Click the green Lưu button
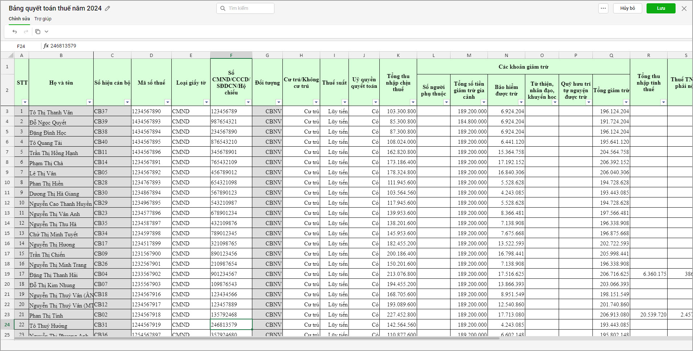The height and width of the screenshot is (351, 693). (661, 8)
